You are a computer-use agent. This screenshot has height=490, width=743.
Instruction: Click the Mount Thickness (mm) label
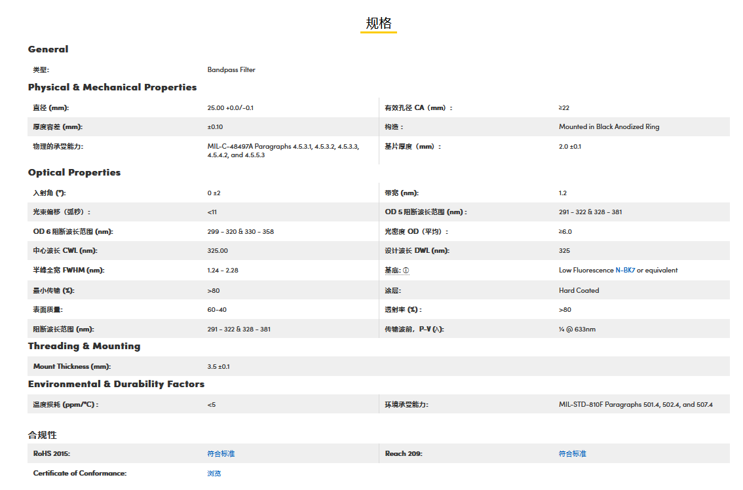pos(71,366)
